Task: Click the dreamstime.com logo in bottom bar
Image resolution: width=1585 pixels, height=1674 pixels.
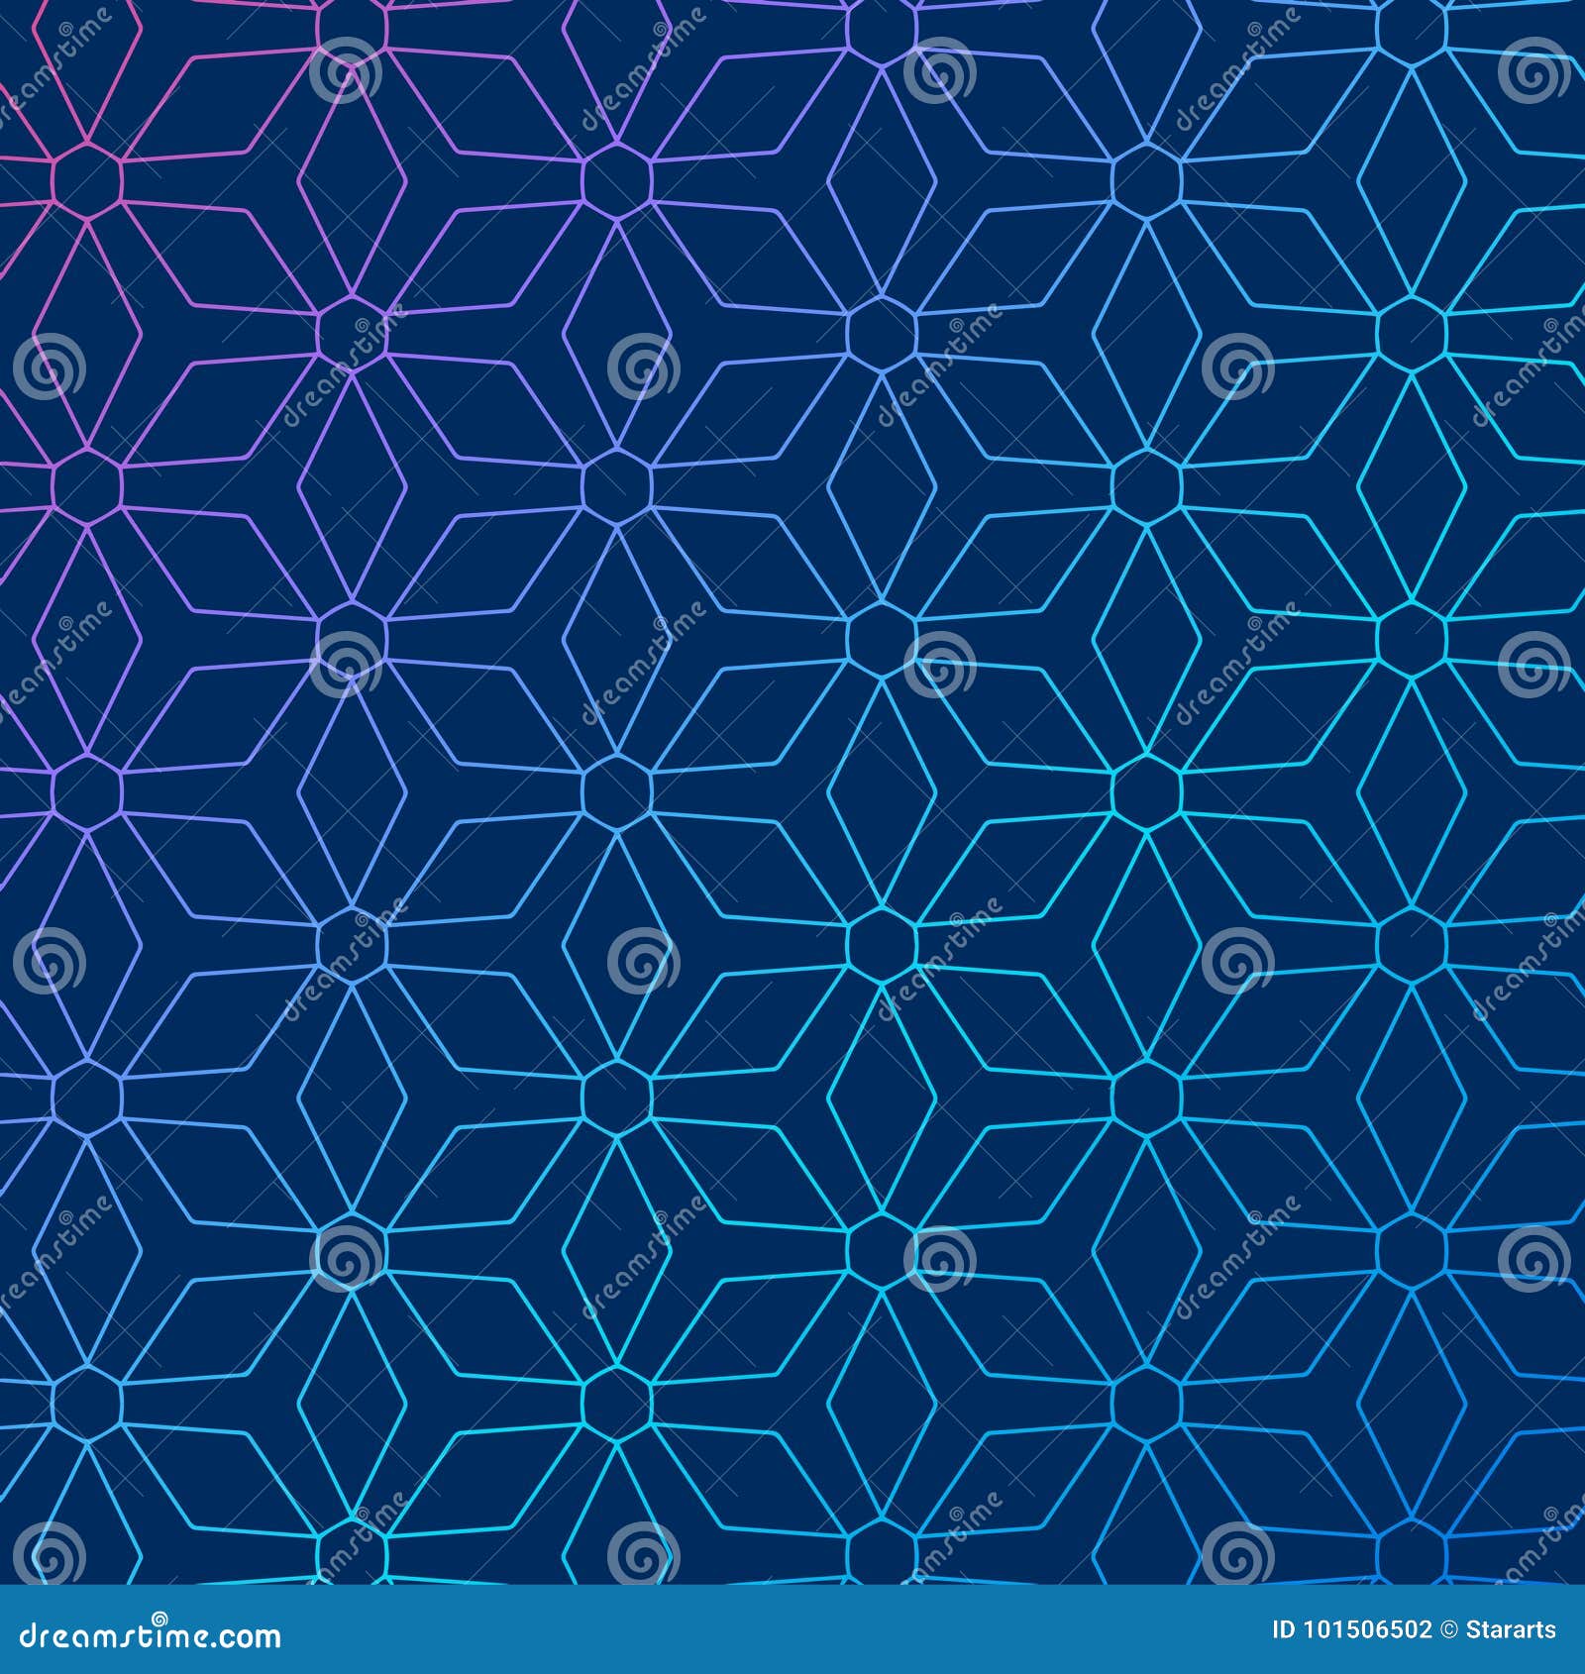Action: click(x=149, y=1636)
